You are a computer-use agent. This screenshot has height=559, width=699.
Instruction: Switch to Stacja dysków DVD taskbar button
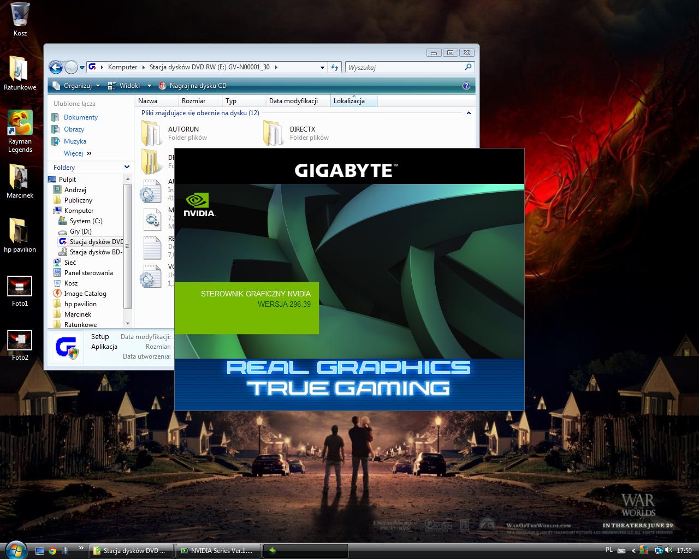(x=132, y=551)
